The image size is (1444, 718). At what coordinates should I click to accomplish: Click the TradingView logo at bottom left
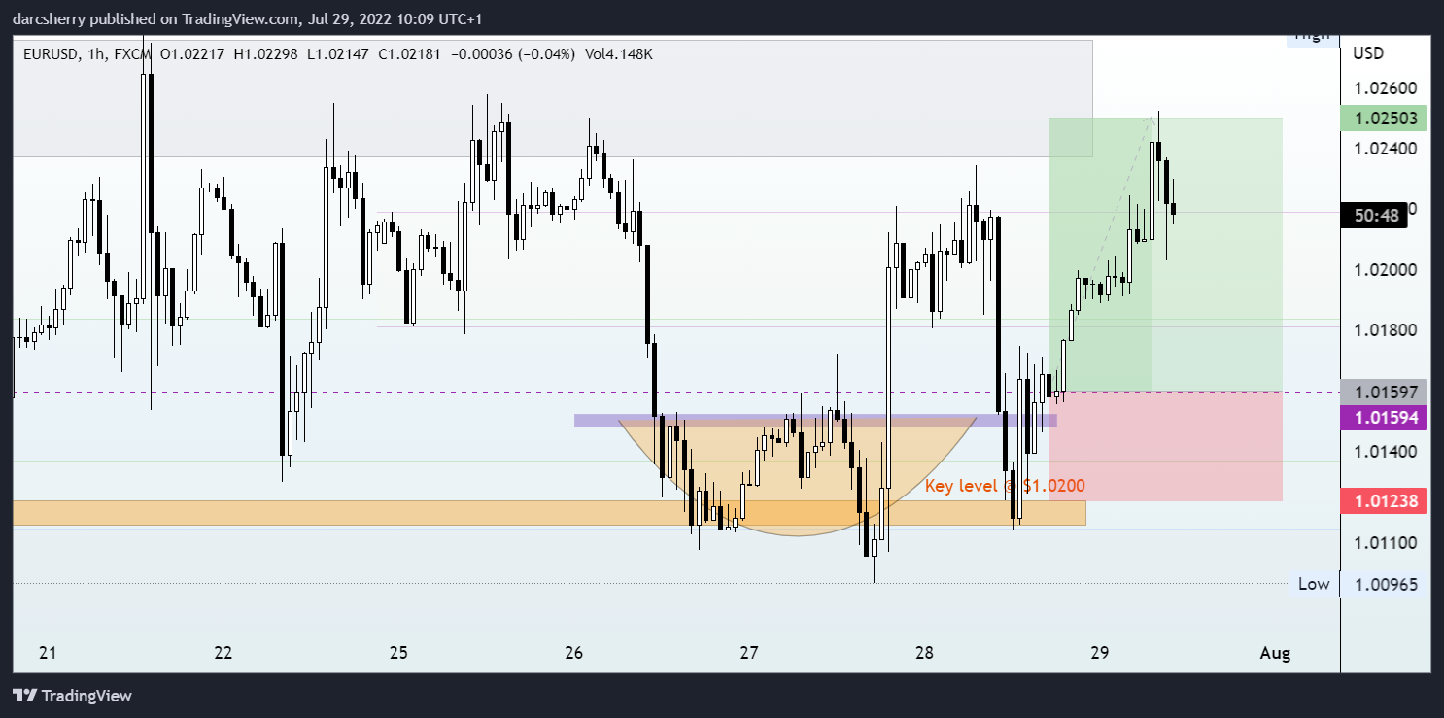click(72, 696)
